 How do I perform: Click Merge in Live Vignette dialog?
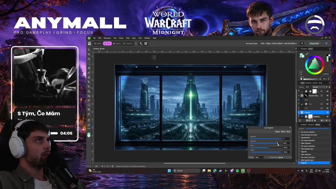click(x=277, y=132)
